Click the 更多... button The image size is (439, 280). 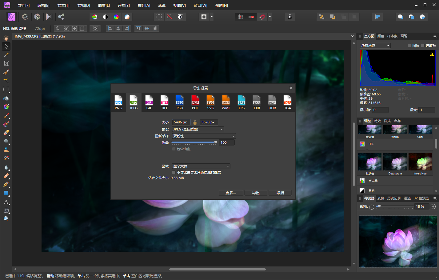(x=230, y=193)
